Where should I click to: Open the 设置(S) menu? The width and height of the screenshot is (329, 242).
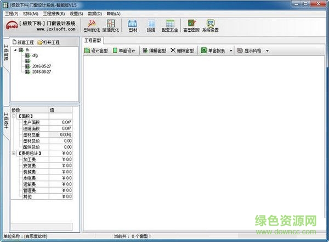pyautogui.click(x=76, y=14)
